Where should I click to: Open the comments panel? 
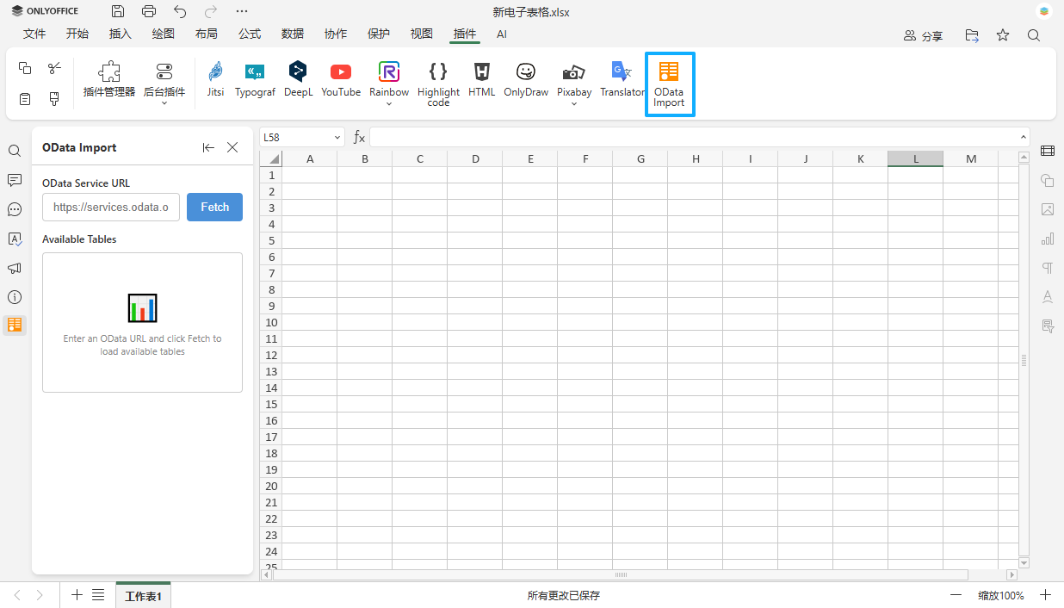click(x=14, y=179)
